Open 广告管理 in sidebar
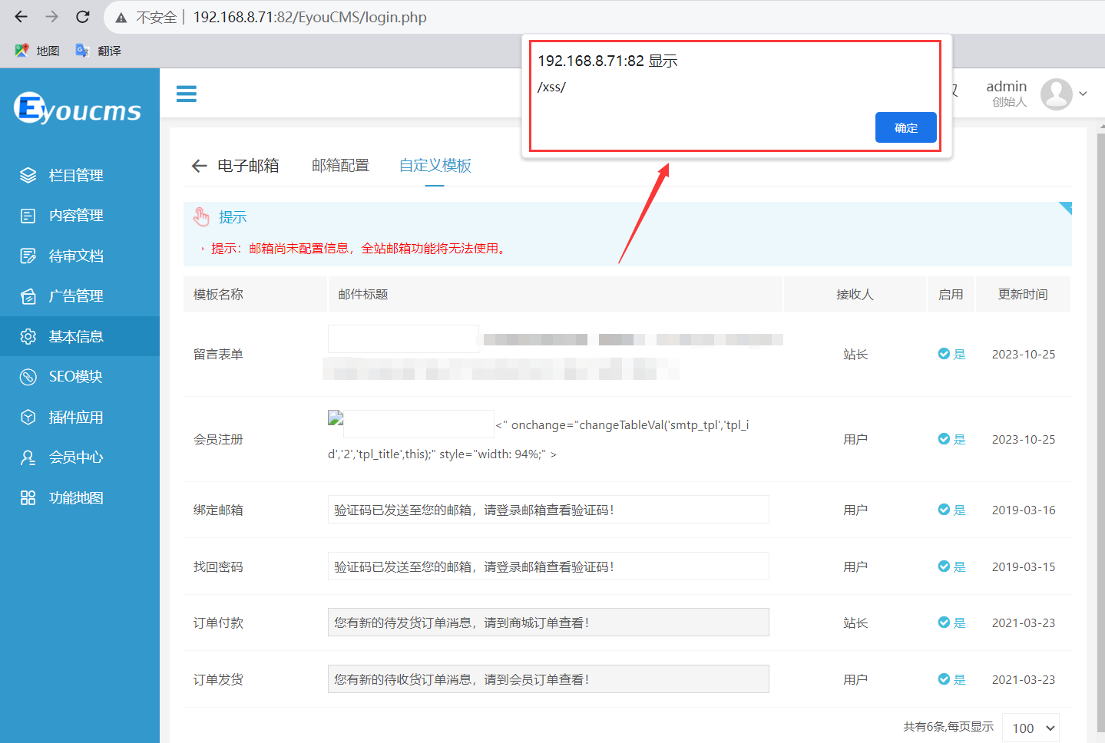The height and width of the screenshot is (743, 1105). point(80,296)
